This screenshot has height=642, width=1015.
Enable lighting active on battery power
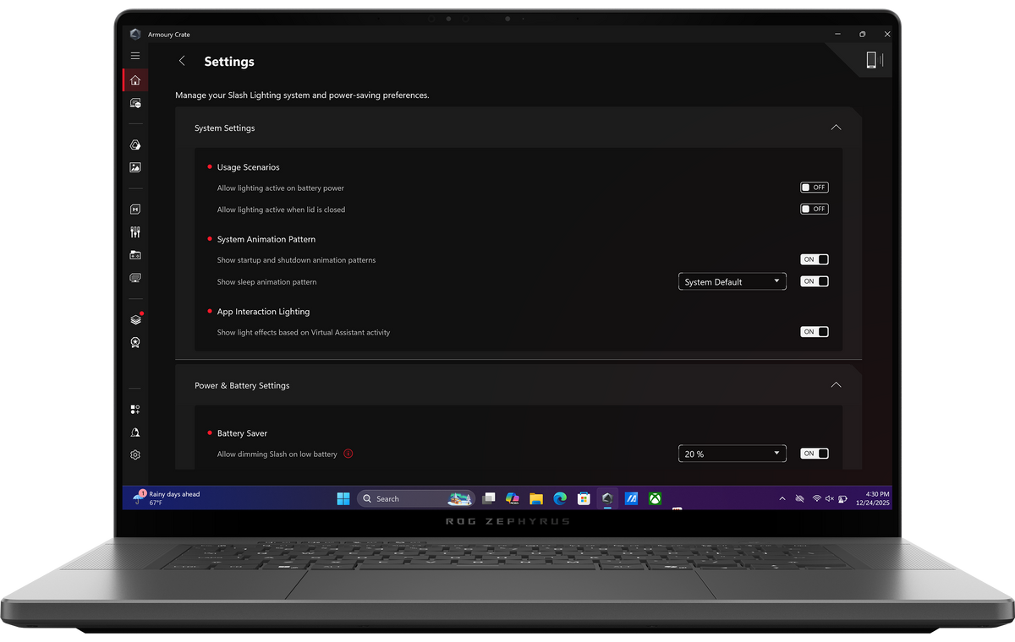(x=815, y=188)
